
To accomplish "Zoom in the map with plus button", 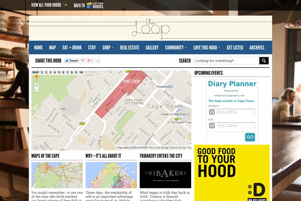I will coord(37,85).
